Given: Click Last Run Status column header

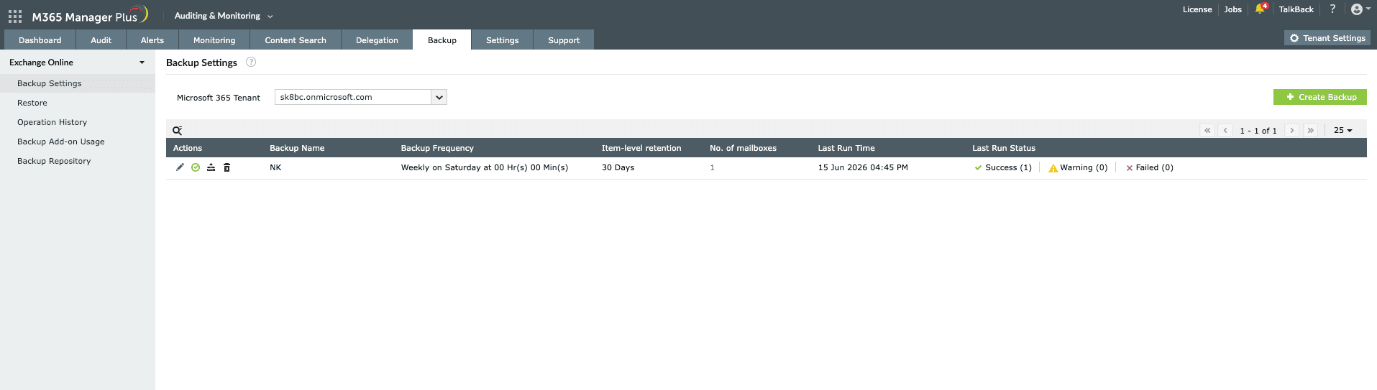Looking at the screenshot, I should 1004,148.
